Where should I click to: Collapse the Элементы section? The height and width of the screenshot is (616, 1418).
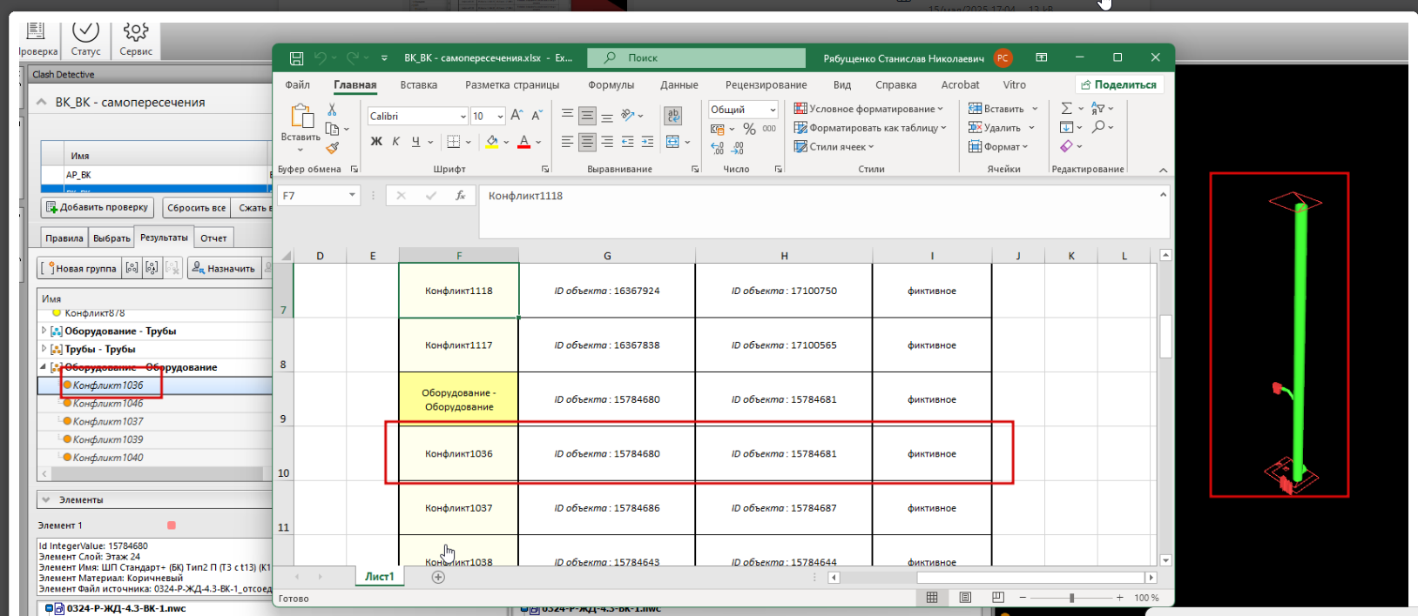click(x=45, y=499)
